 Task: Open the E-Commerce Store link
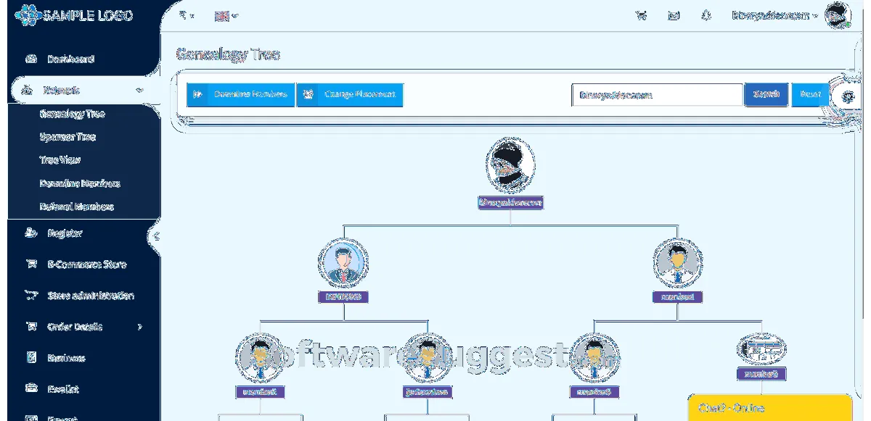coord(86,264)
